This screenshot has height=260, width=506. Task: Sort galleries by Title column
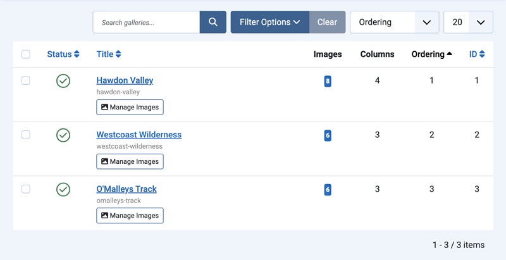(x=109, y=54)
